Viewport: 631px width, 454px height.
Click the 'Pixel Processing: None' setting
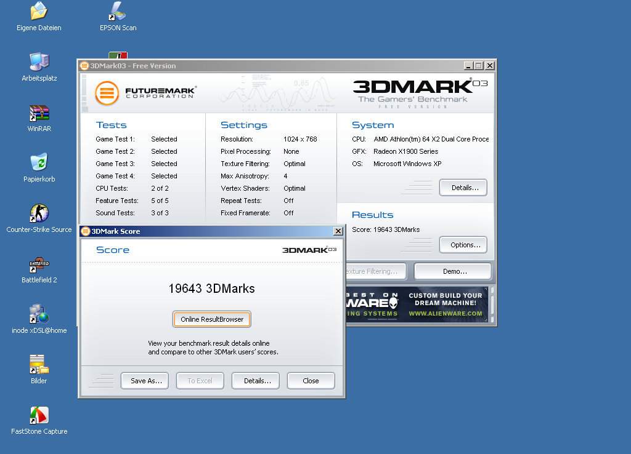tap(260, 151)
